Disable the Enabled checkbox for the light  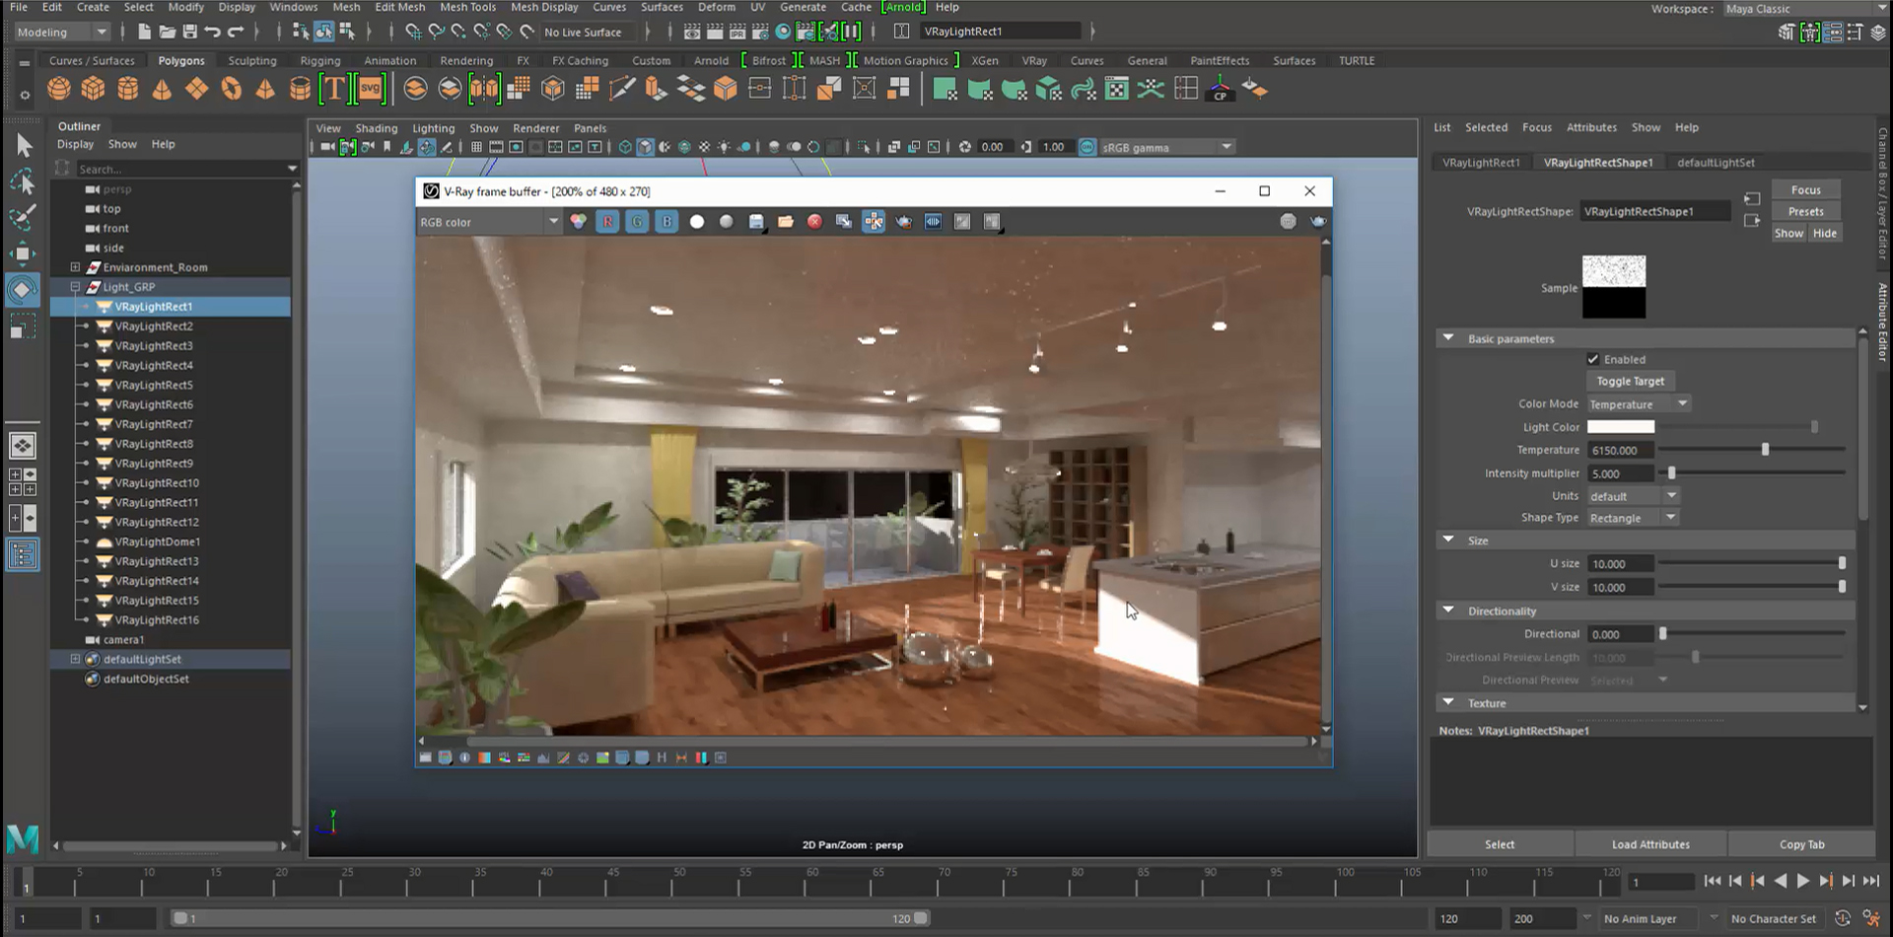coord(1594,359)
